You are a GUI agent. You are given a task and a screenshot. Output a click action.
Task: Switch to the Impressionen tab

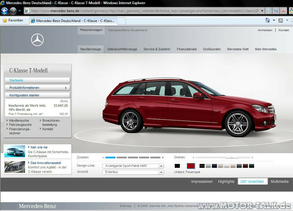[x=202, y=181]
